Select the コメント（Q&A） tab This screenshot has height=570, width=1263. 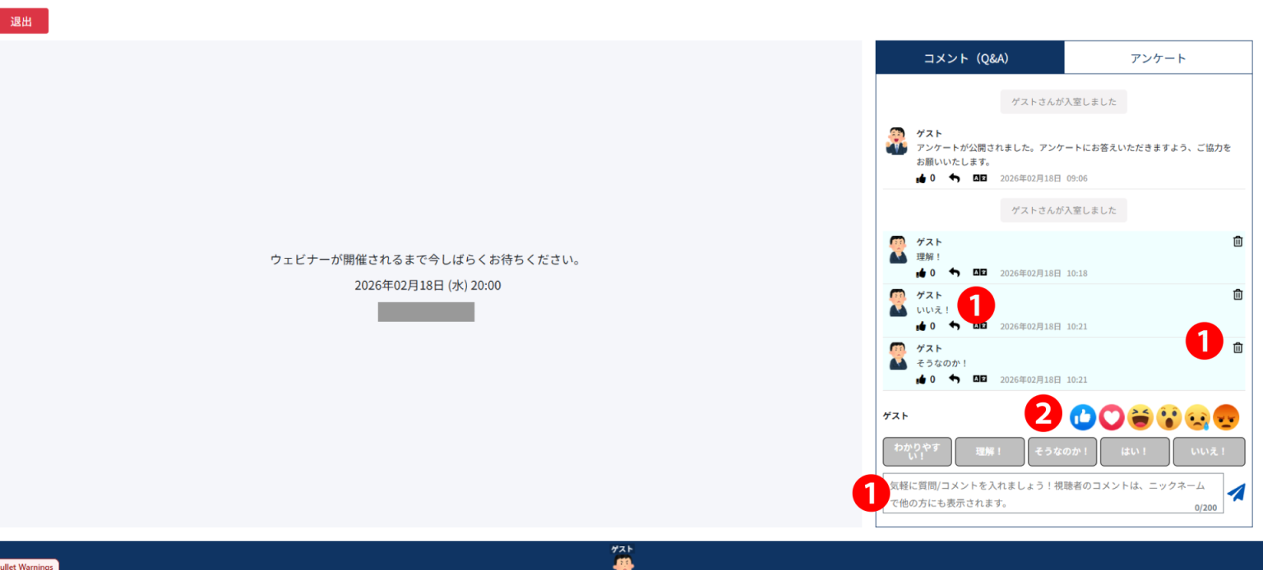point(969,58)
